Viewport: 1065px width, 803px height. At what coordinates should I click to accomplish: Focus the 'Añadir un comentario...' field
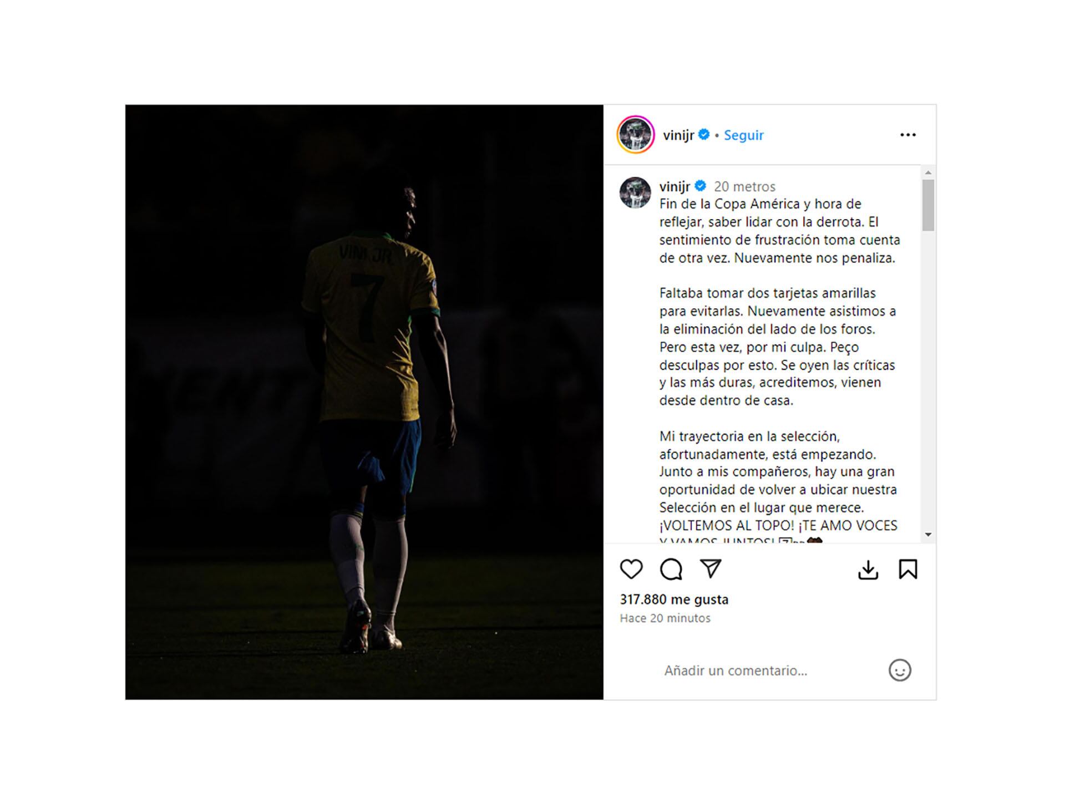tap(770, 670)
